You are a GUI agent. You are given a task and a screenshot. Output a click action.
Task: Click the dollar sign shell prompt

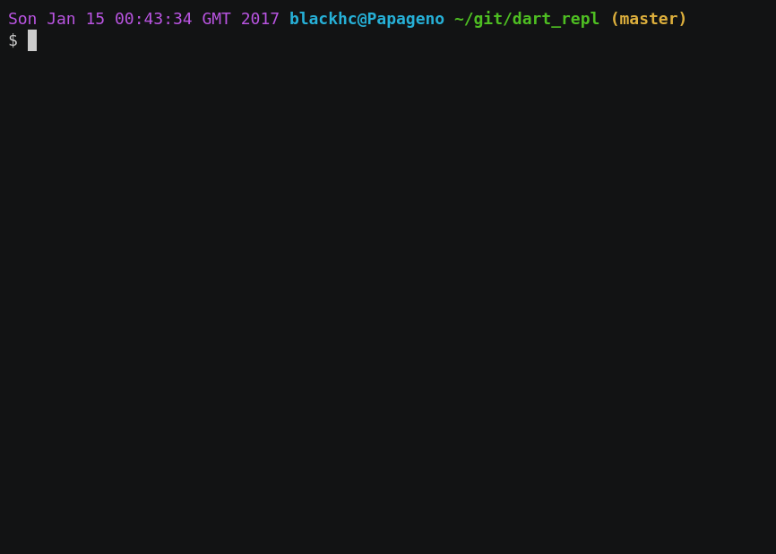point(13,40)
